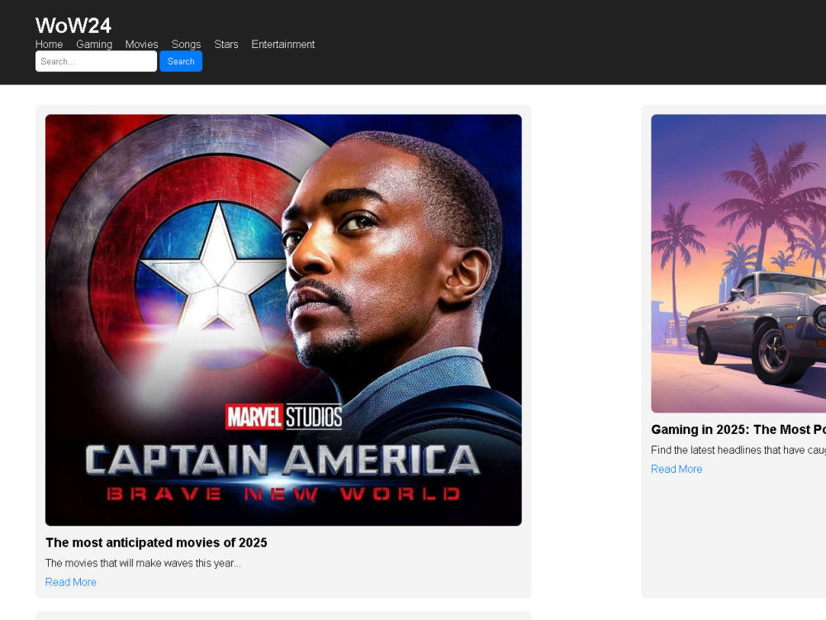Click 'The movies that will make waves' excerpt
This screenshot has width=826, height=620.
[143, 563]
